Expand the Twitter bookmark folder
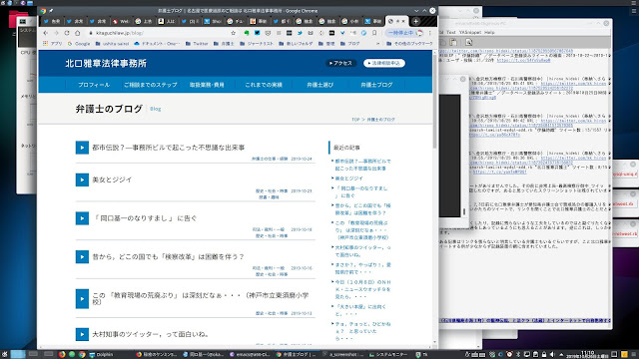The height and width of the screenshot is (359, 639). coord(197,43)
